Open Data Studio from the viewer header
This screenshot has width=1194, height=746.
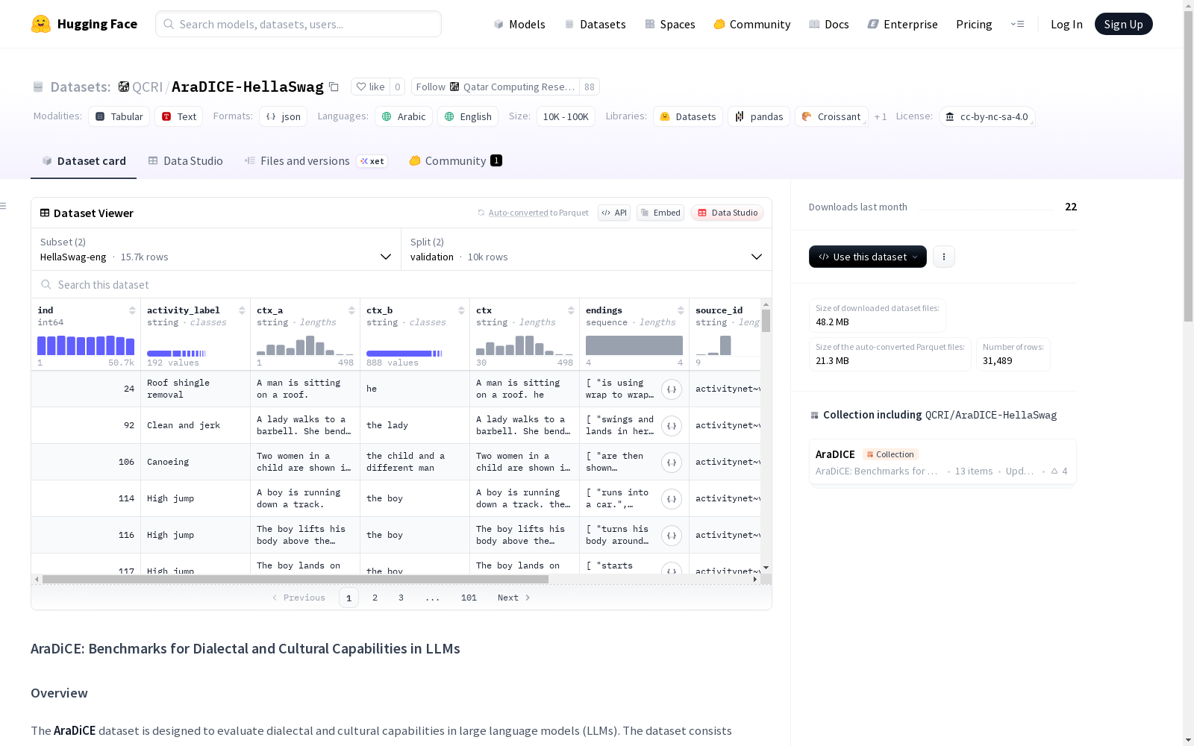(728, 213)
